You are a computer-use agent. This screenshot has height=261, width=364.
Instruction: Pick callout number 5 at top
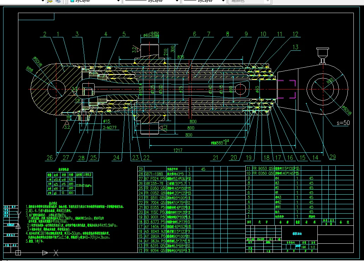[x=124, y=34]
